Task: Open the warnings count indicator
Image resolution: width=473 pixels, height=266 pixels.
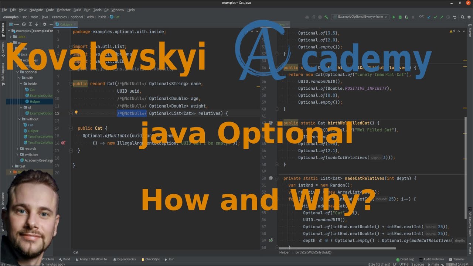Action: click(x=453, y=31)
